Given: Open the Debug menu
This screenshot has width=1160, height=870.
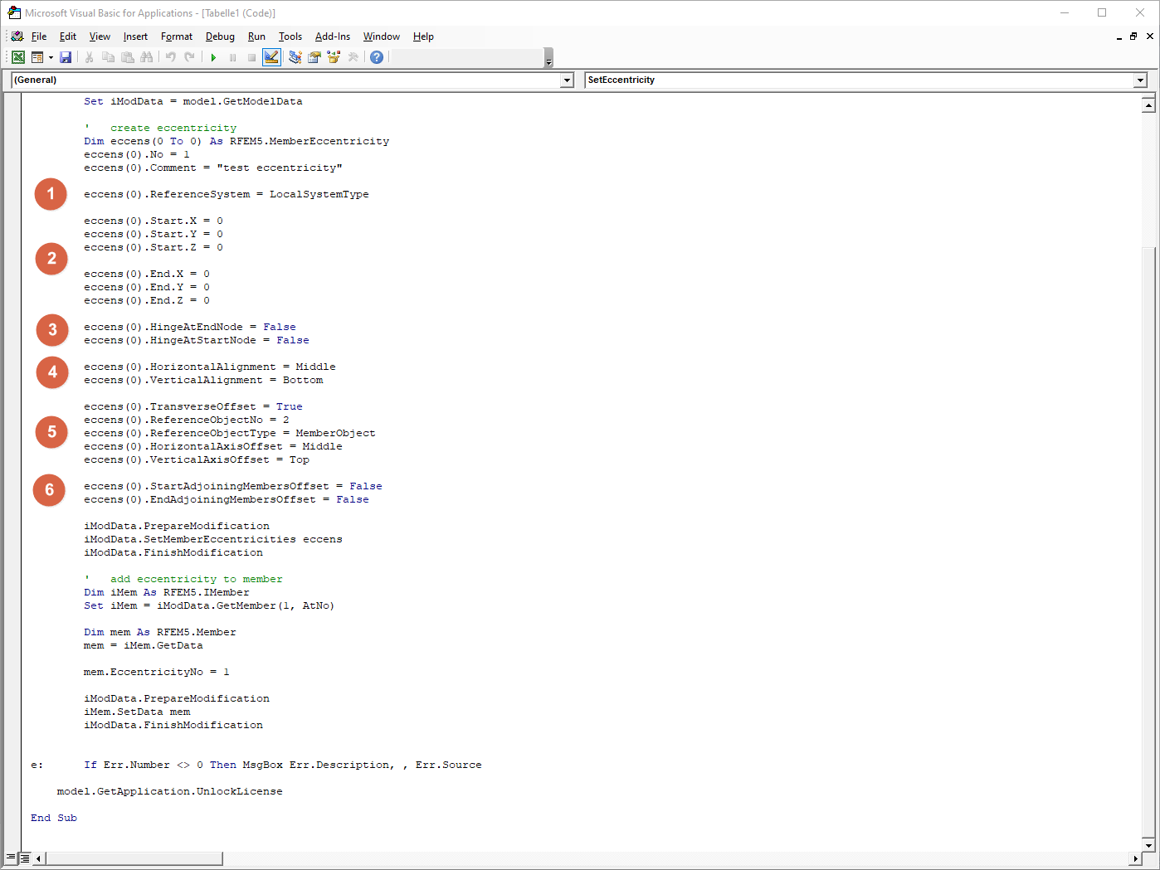Looking at the screenshot, I should coord(220,36).
